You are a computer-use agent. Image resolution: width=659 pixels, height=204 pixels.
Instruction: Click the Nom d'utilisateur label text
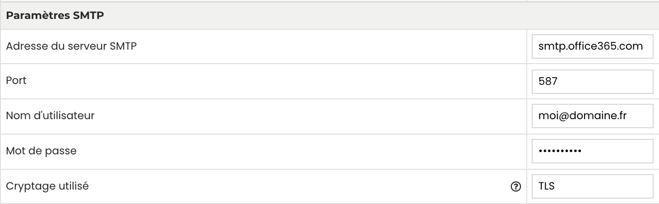coord(50,116)
